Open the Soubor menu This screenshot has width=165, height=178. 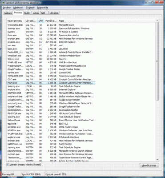[7, 8]
